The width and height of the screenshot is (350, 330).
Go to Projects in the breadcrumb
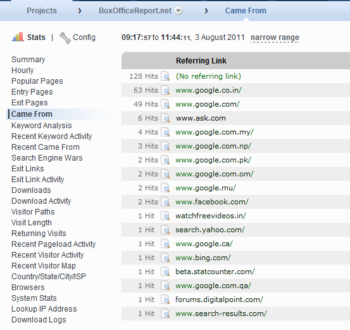(42, 11)
